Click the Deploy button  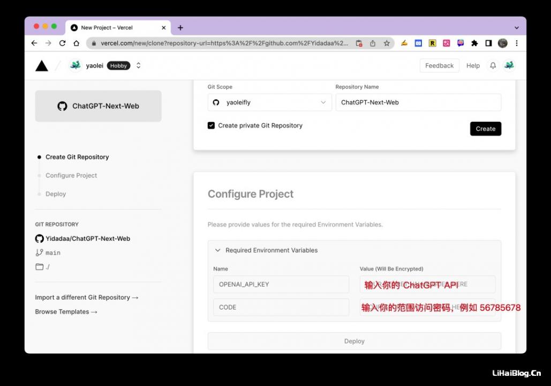(x=354, y=341)
